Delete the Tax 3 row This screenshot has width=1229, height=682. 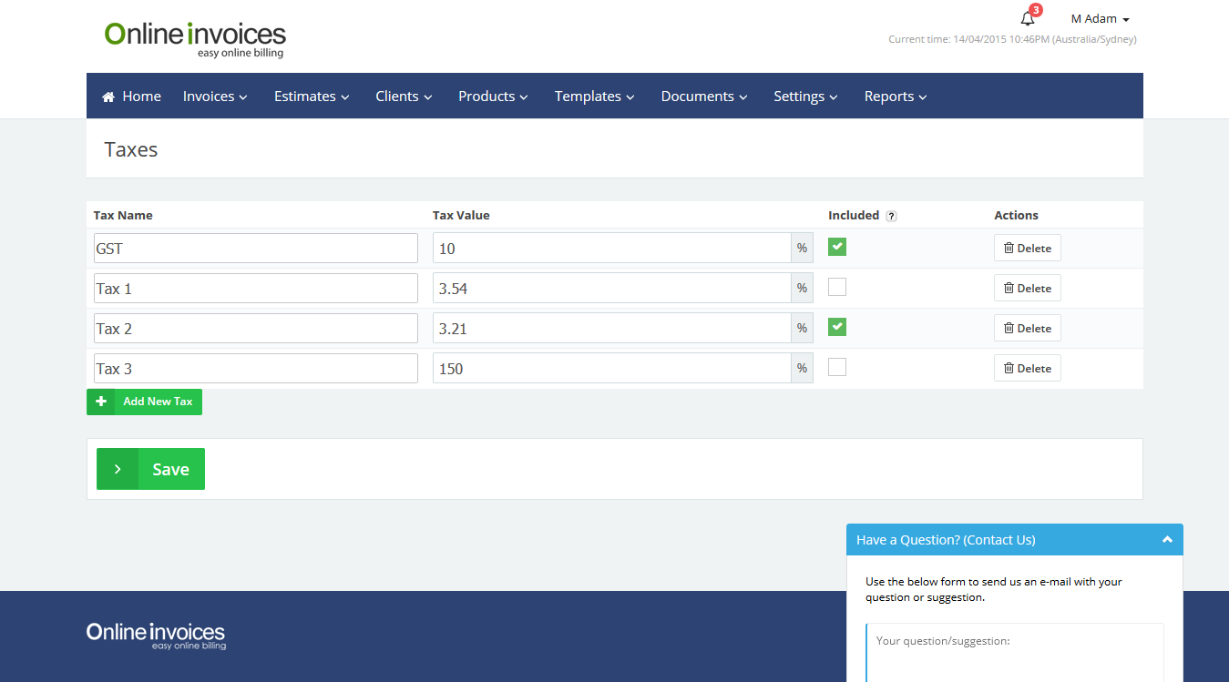(1027, 369)
